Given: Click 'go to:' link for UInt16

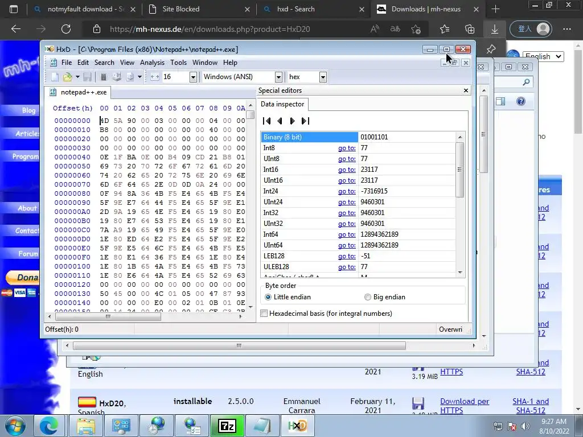Looking at the screenshot, I should pyautogui.click(x=347, y=180).
